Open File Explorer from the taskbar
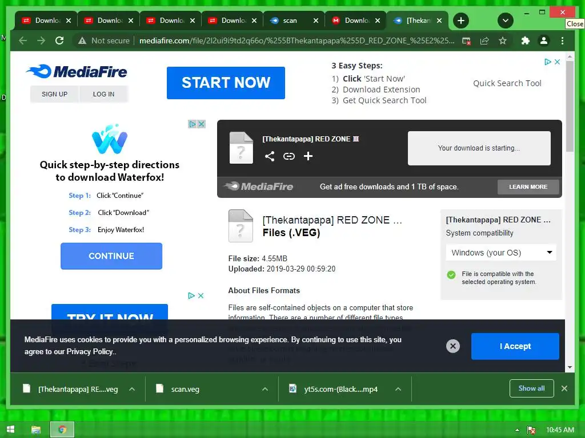The height and width of the screenshot is (438, 585). 36,429
